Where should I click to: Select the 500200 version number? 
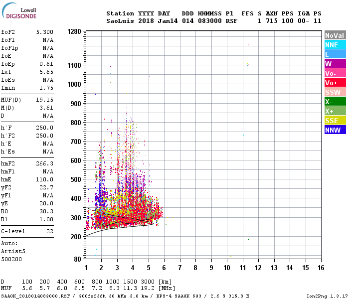(11, 259)
